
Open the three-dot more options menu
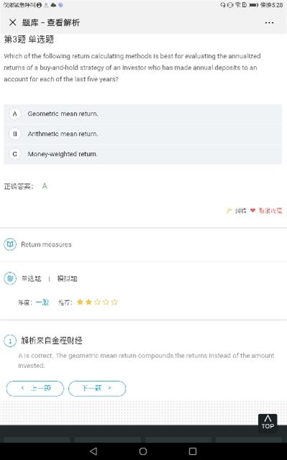269,22
